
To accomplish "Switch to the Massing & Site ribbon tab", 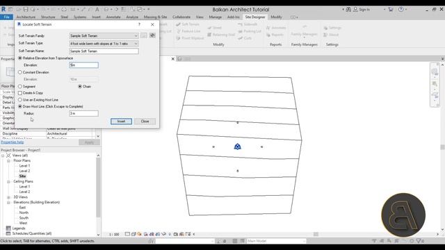I will click(155, 17).
